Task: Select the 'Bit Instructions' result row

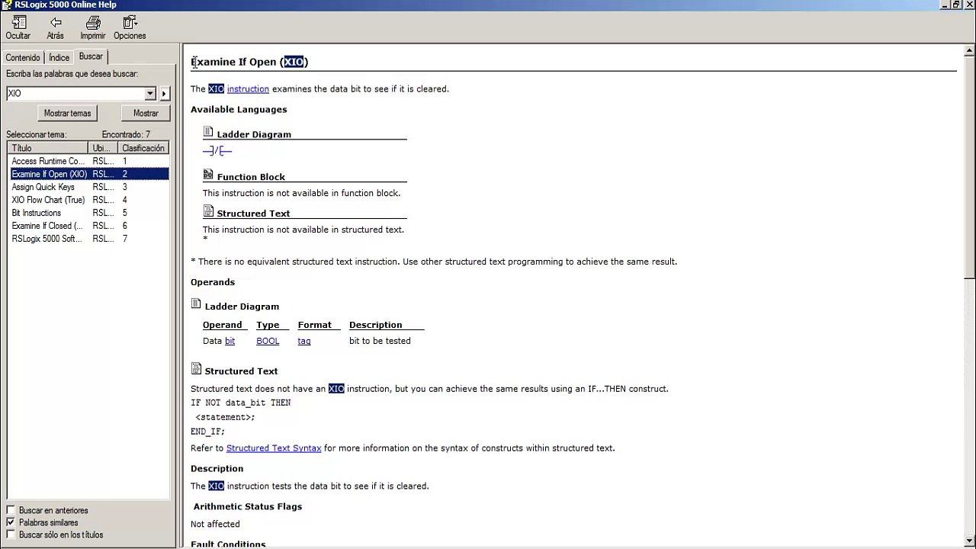Action: [x=88, y=213]
